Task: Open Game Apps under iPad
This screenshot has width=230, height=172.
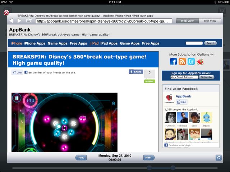Action: [x=130, y=43]
